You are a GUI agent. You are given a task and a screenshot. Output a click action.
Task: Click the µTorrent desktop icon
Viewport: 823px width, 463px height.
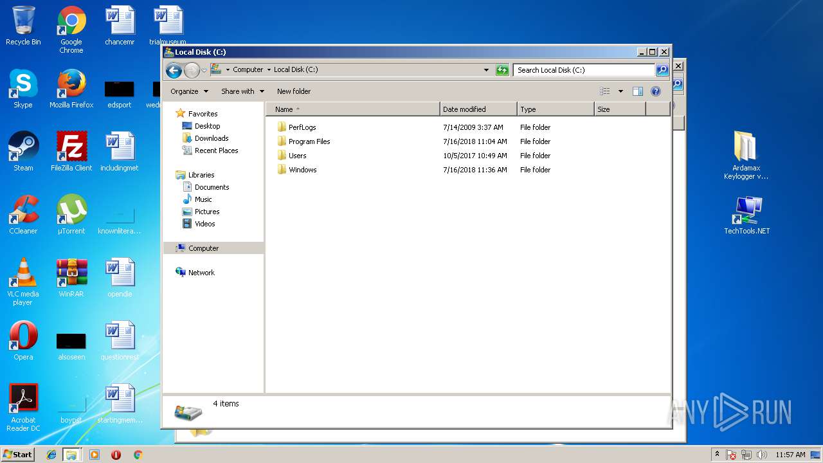(x=71, y=215)
